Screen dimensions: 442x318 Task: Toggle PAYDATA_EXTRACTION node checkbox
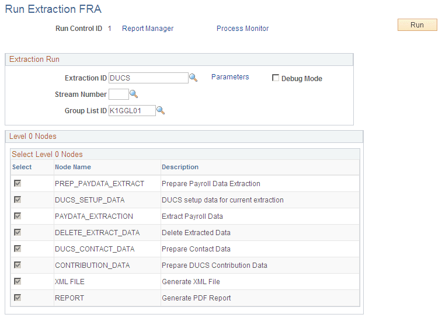pyautogui.click(x=18, y=216)
